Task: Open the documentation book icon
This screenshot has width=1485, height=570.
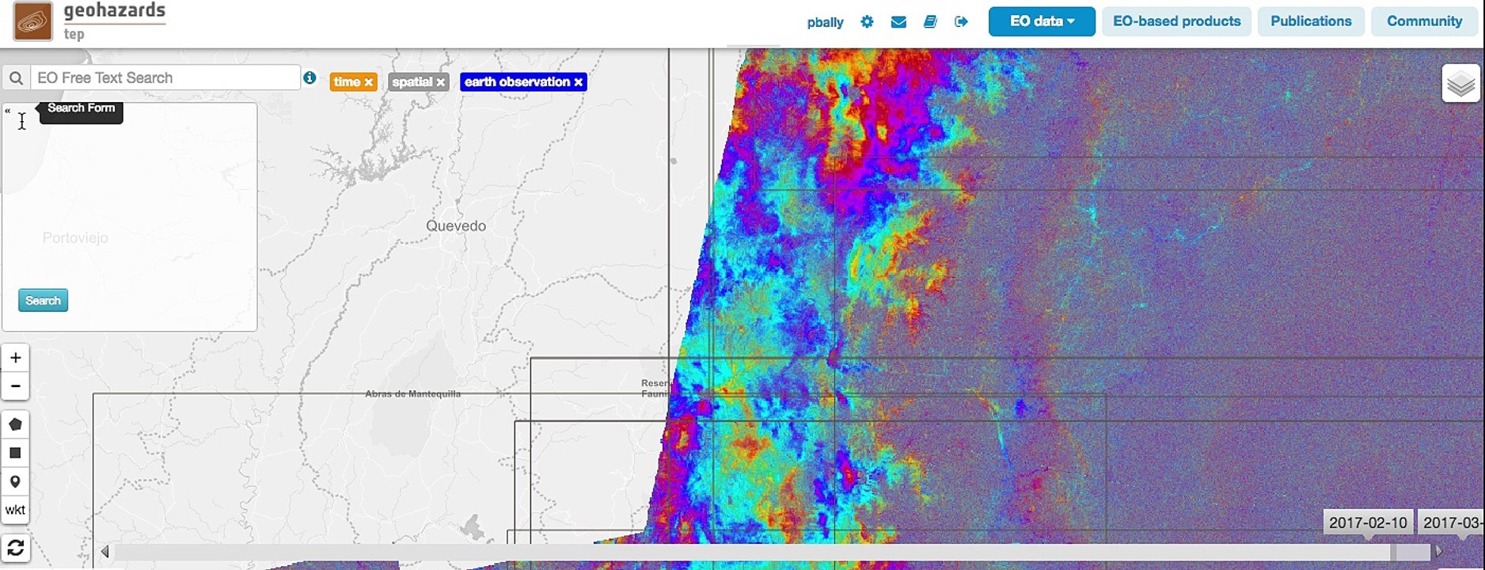Action: [x=930, y=22]
